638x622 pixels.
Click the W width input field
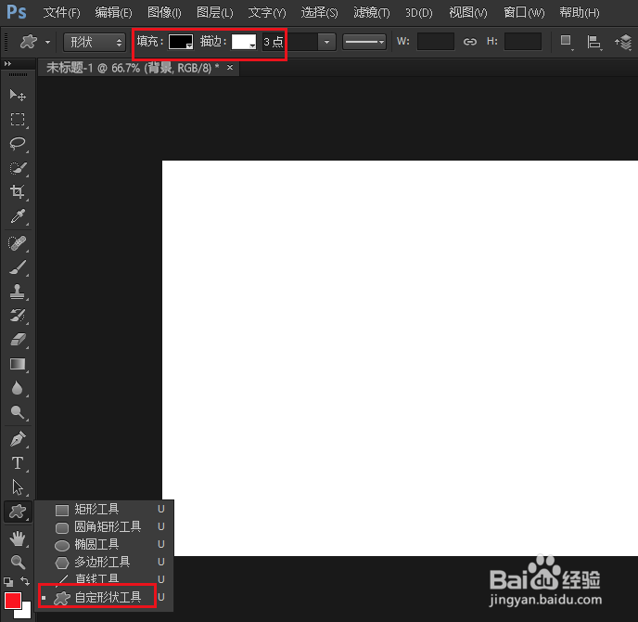pyautogui.click(x=435, y=42)
